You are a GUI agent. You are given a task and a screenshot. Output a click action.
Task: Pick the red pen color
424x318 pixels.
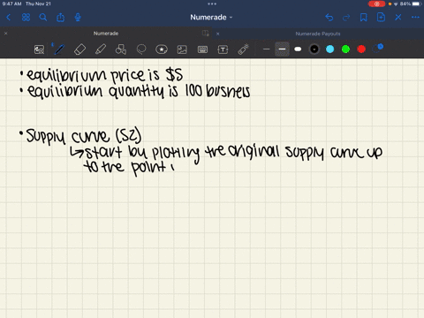tap(361, 49)
